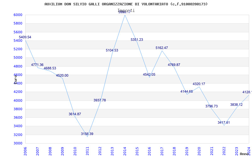This screenshot has width=252, height=157.
Task: Click the Euro vertical axis title
Action: click(x=15, y=79)
